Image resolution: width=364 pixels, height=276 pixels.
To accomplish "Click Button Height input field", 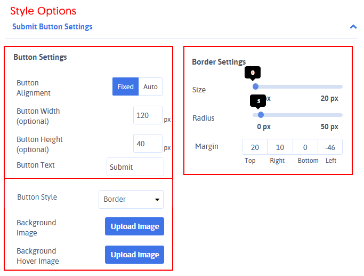I will coord(148,144).
